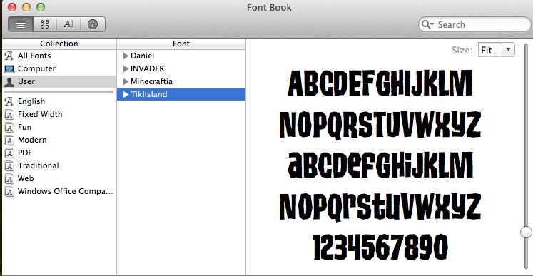Click the PDF collection icon
Viewport: 533px width, 276px height.
[x=9, y=153]
